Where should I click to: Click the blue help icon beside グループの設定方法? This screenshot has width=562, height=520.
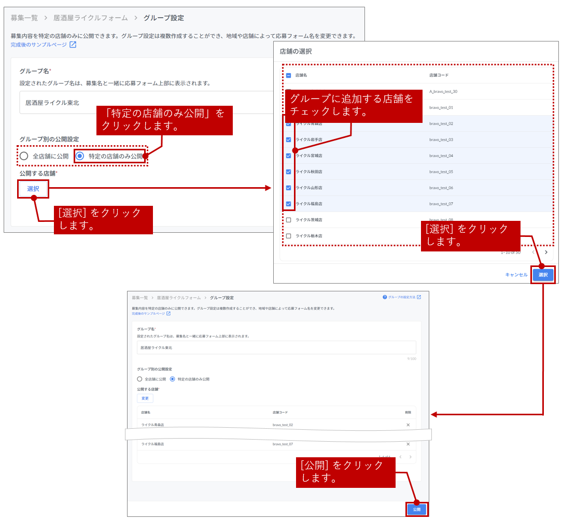pyautogui.click(x=385, y=297)
